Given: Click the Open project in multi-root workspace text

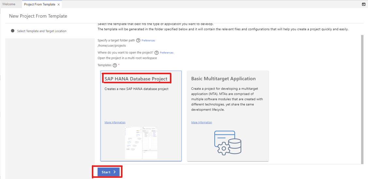Looking at the screenshot, I should [x=127, y=58].
